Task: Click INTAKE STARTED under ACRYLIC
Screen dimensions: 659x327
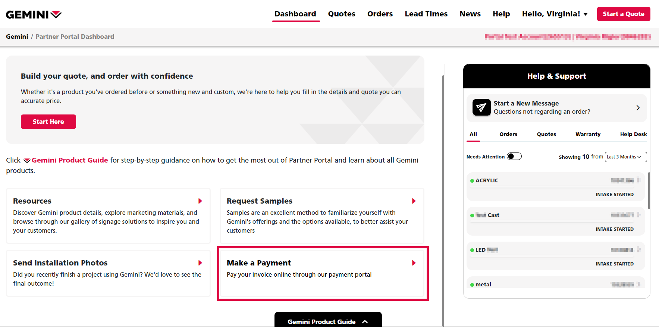Action: (x=615, y=195)
